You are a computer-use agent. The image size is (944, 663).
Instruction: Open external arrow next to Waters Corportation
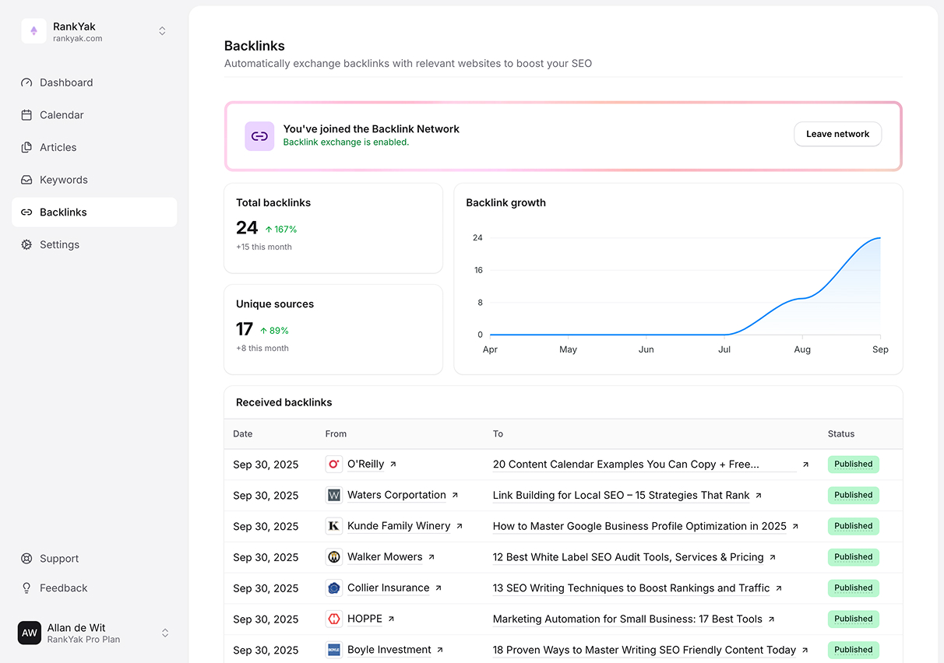click(x=455, y=495)
